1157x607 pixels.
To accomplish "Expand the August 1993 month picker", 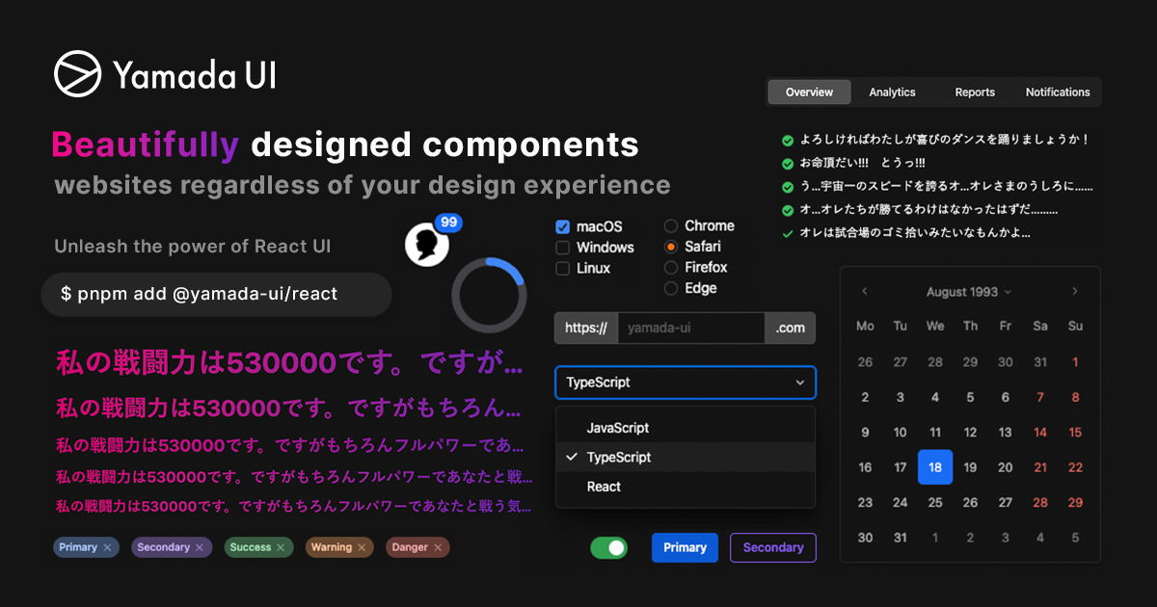I will pos(969,291).
